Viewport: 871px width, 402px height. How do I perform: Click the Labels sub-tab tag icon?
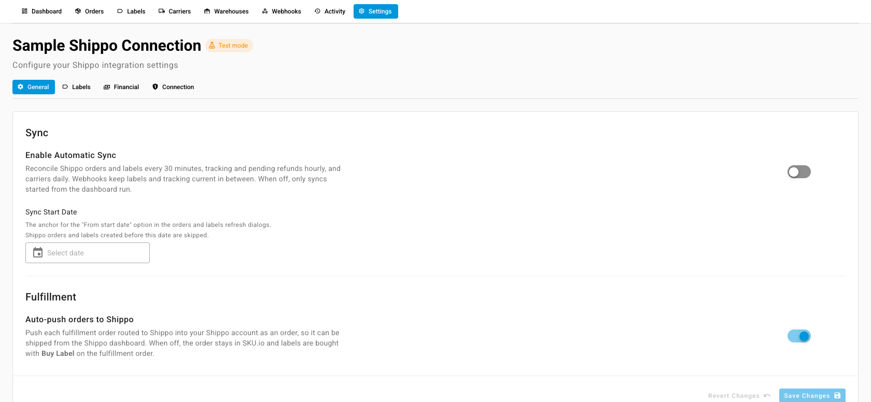click(65, 87)
